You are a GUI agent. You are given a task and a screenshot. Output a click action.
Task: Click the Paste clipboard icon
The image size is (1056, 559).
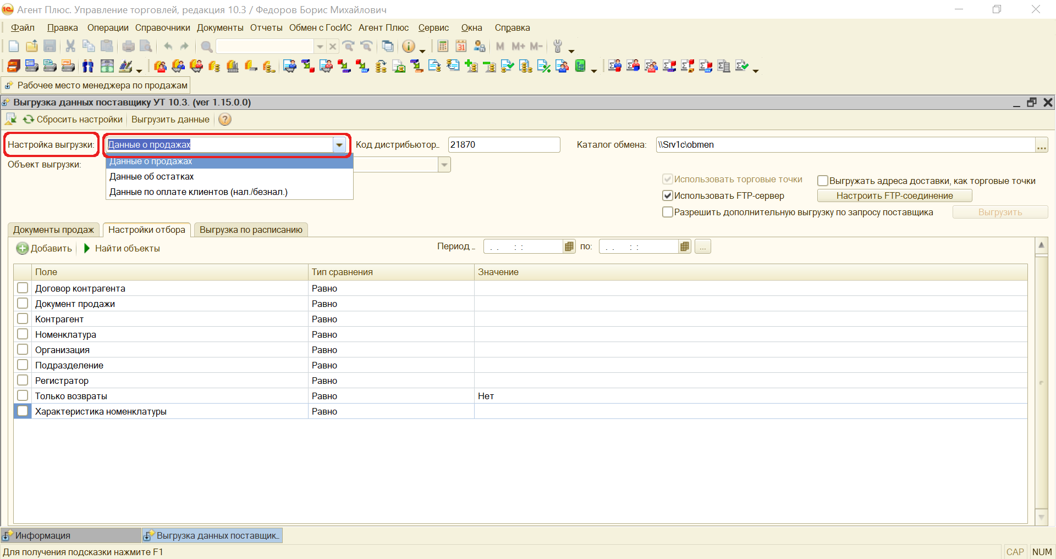coord(107,47)
